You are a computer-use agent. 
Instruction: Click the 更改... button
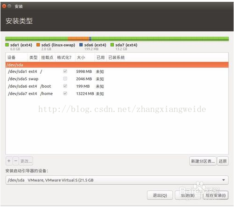tap(26, 161)
